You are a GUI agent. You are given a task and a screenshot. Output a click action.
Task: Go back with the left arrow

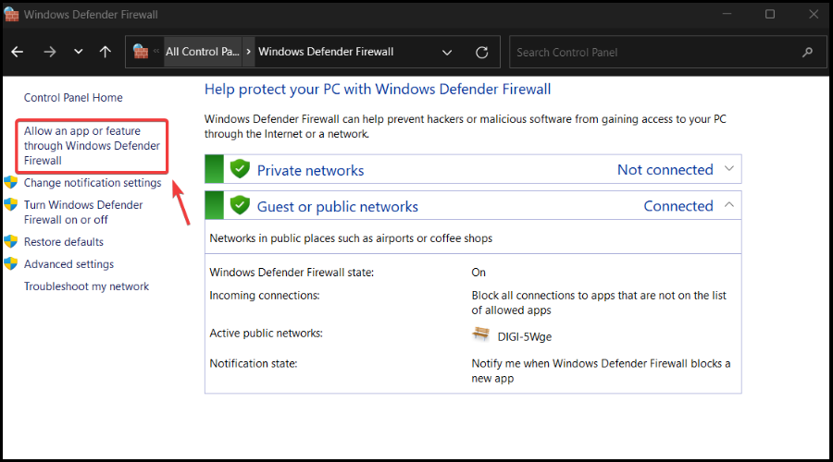click(18, 52)
